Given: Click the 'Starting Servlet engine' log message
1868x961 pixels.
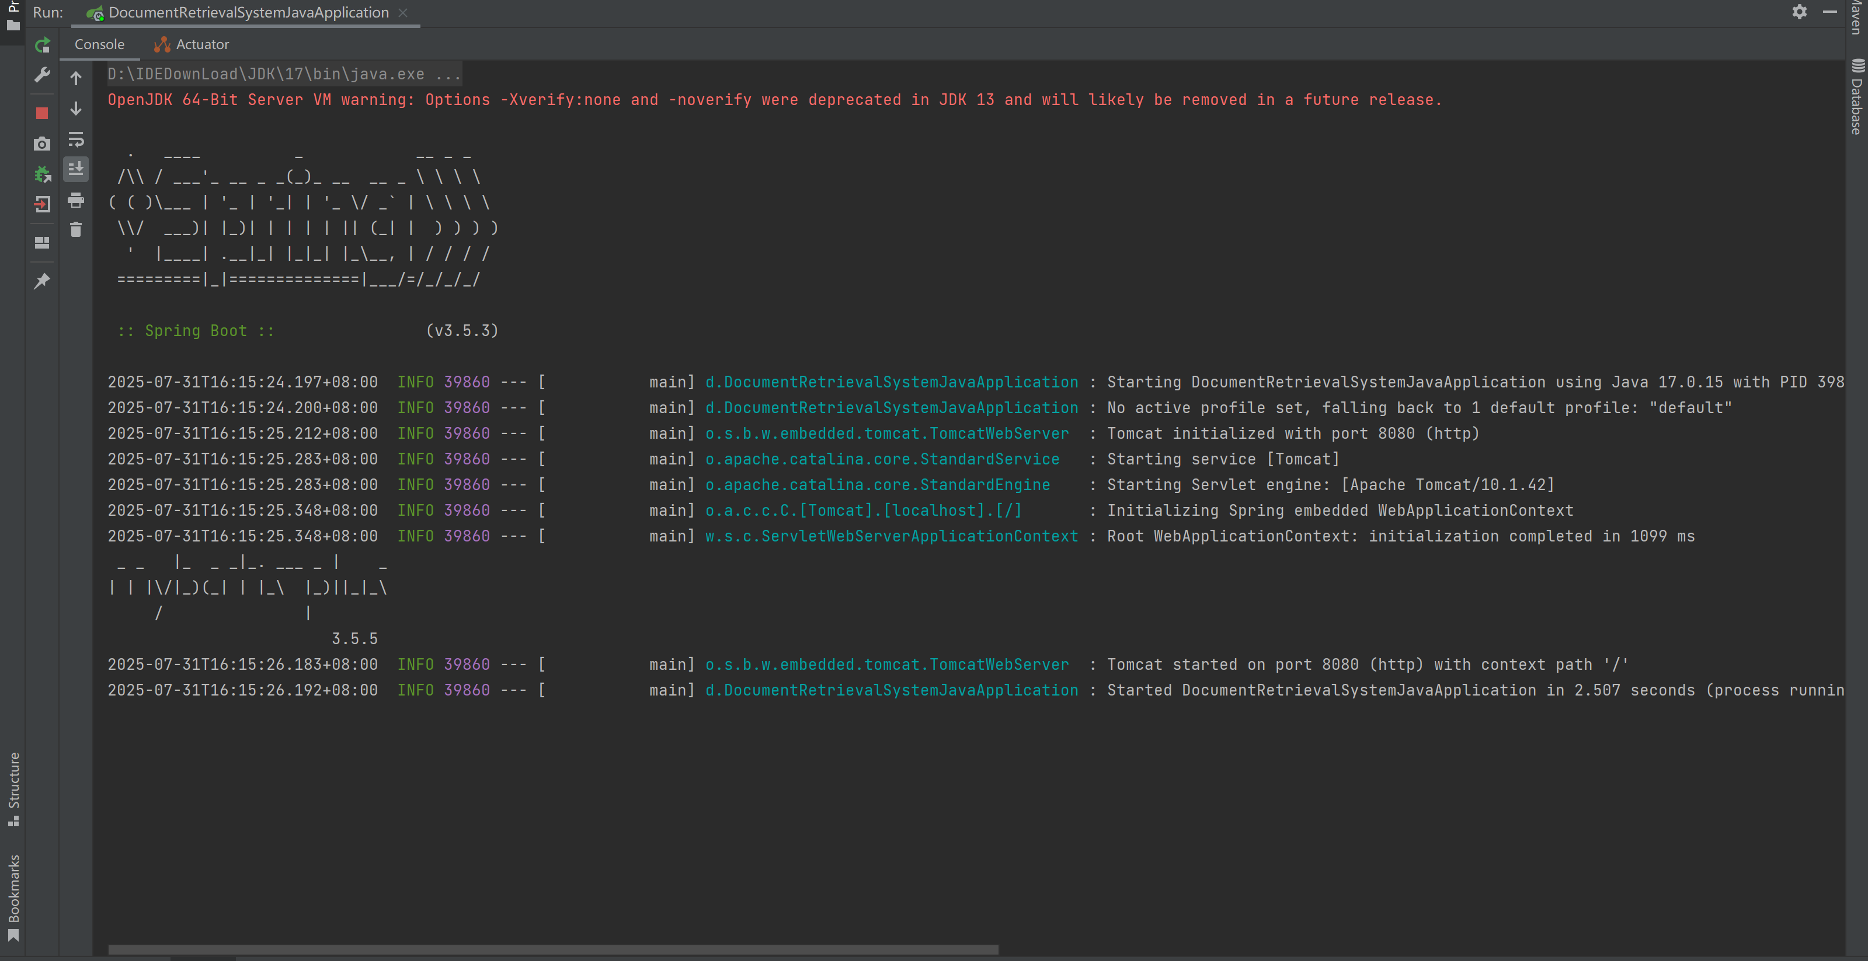Looking at the screenshot, I should [x=1331, y=485].
